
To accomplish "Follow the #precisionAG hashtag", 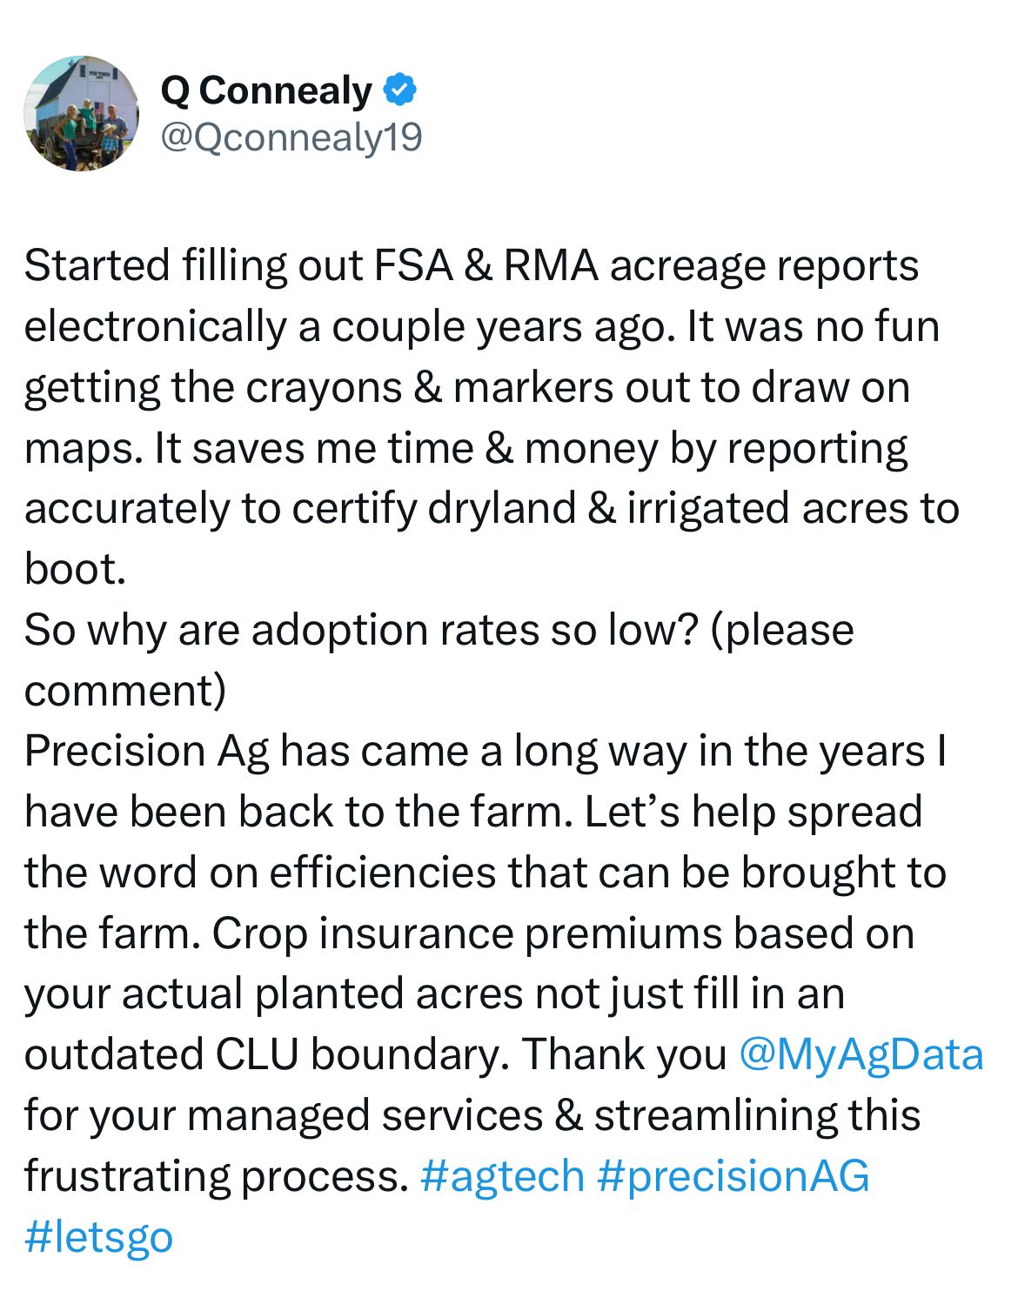I will coord(733,1176).
